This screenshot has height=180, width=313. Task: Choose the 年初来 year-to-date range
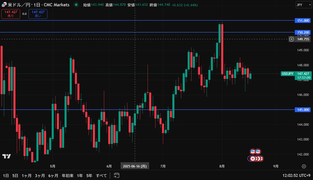68,176
